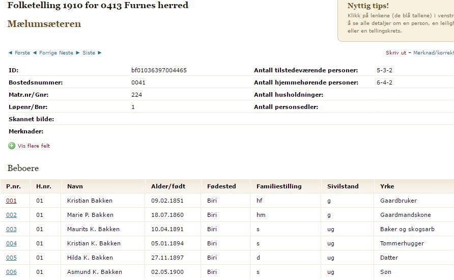Click the green plus icon beside Vis flere felt
Image resolution: width=454 pixels, height=280 pixels.
pos(12,146)
